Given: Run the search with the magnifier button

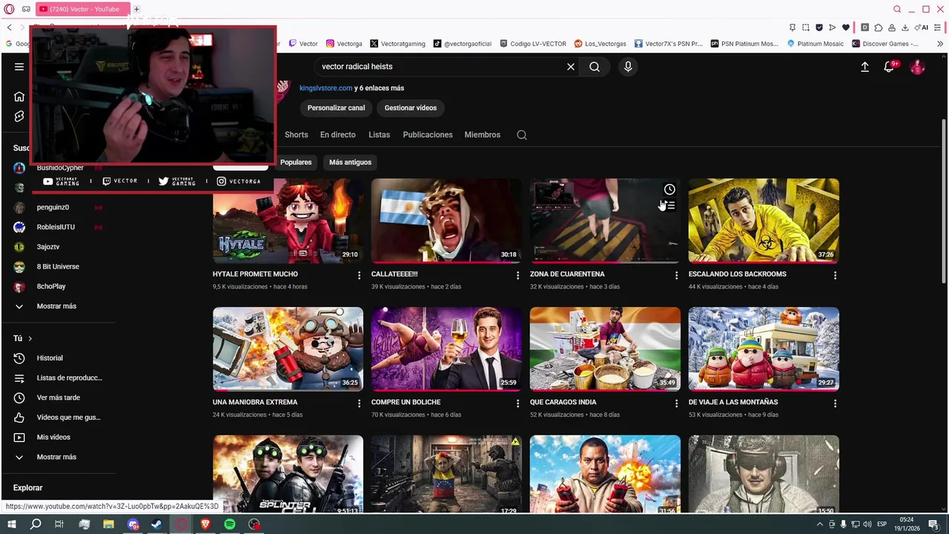Looking at the screenshot, I should click(x=595, y=67).
